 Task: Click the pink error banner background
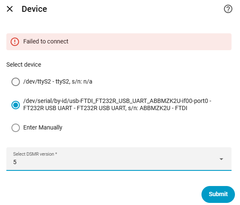click(149, 42)
